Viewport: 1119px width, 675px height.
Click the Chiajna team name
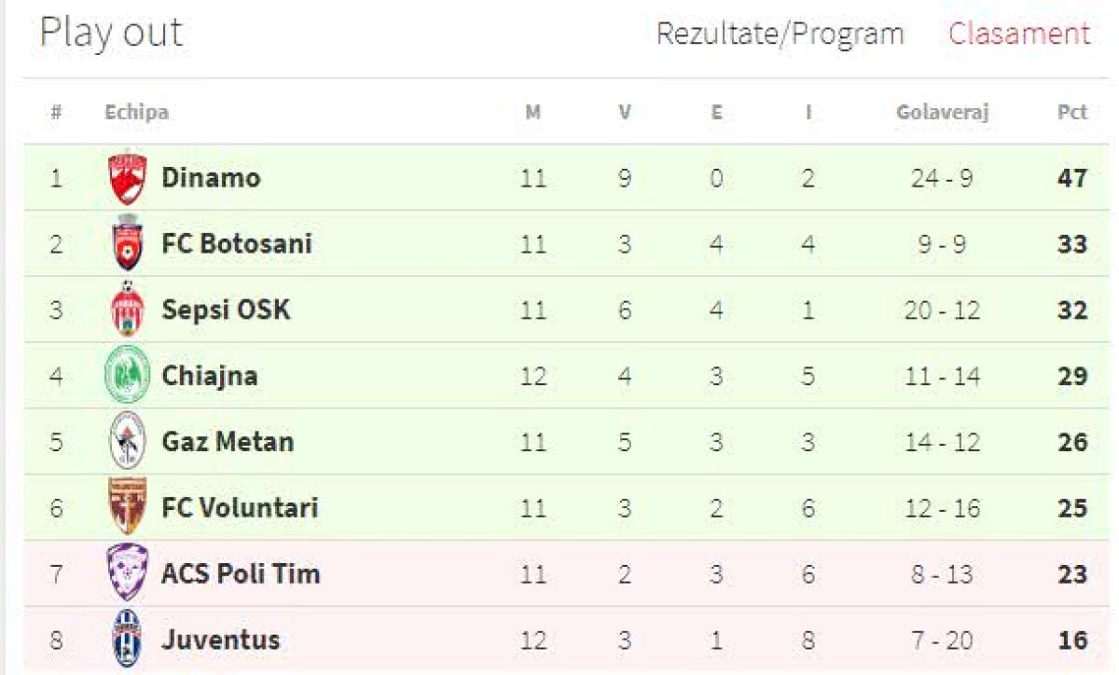pyautogui.click(x=210, y=376)
